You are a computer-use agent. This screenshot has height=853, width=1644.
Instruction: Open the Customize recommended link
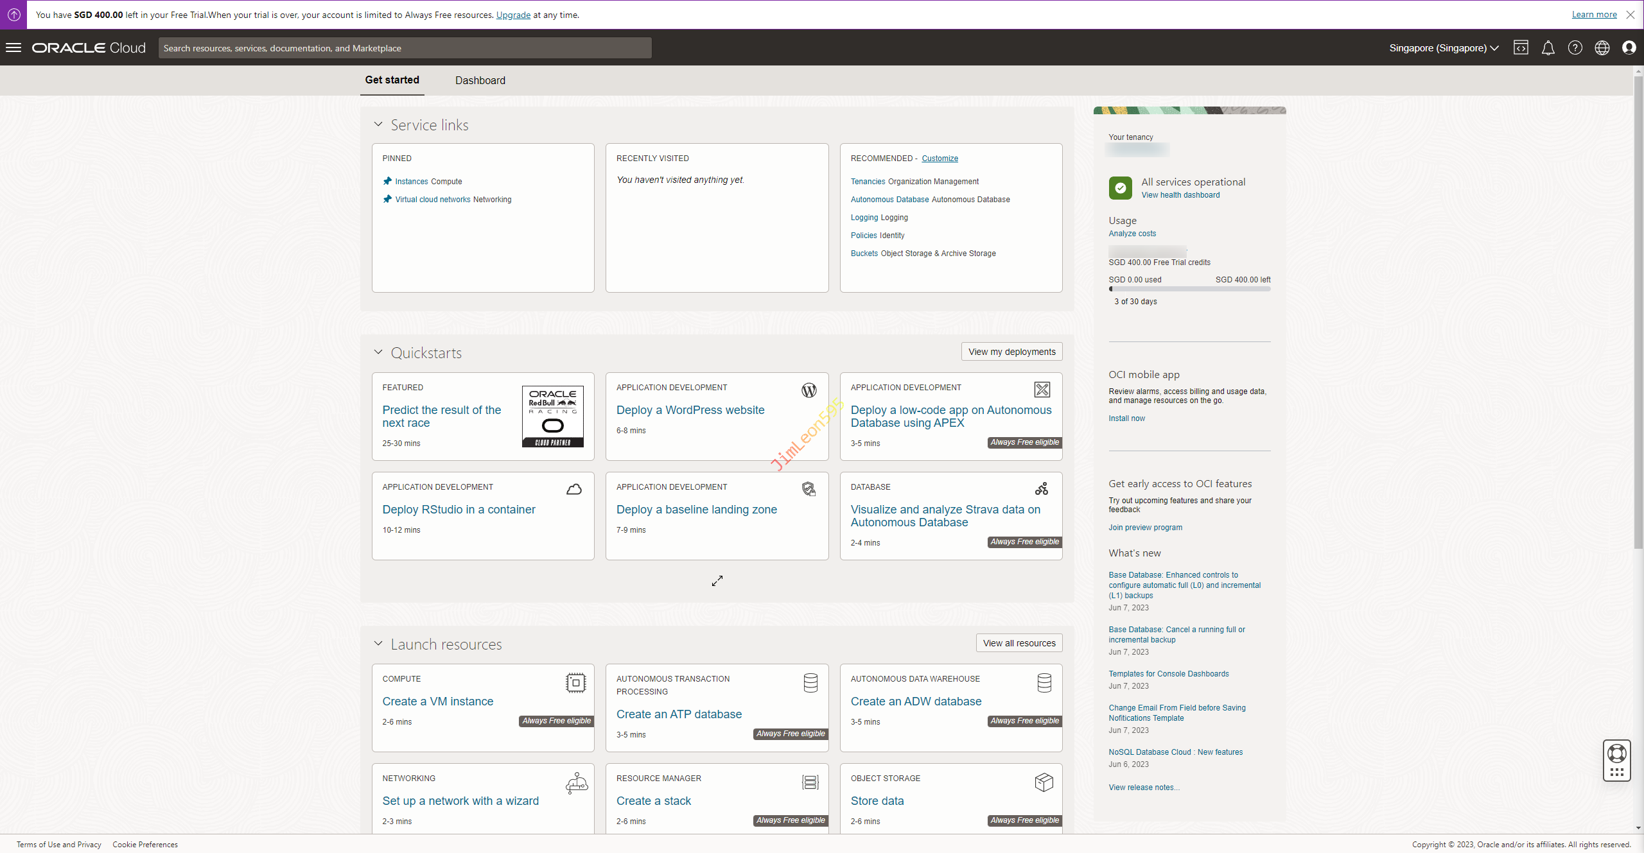(x=940, y=159)
